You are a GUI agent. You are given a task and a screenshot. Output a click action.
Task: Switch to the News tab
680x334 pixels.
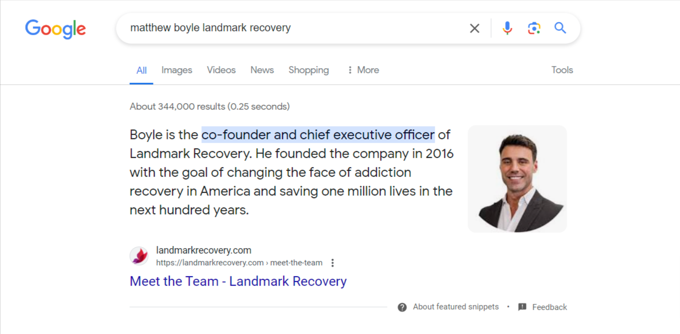[261, 70]
